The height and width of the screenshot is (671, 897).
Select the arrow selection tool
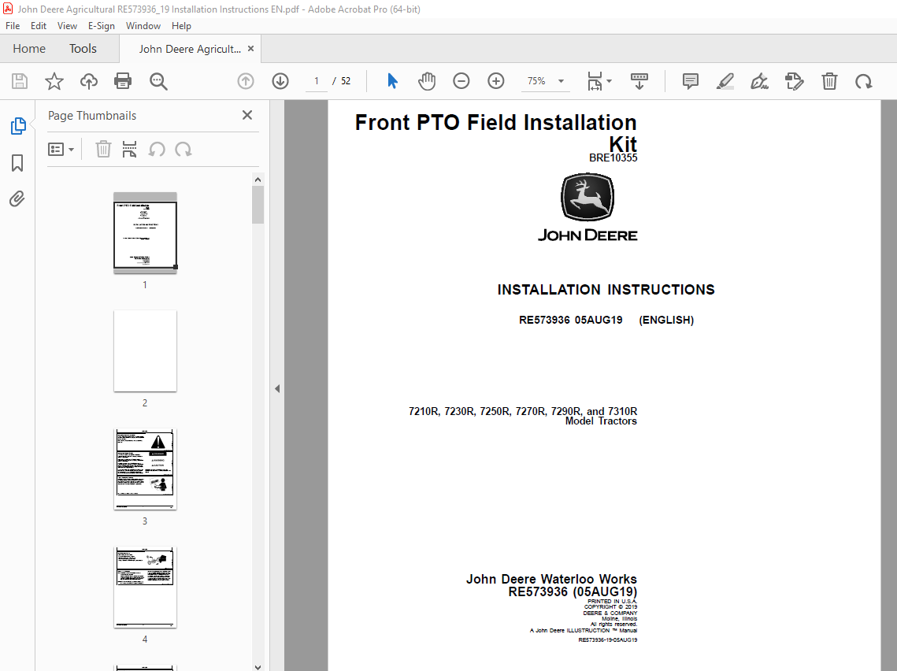pos(392,81)
